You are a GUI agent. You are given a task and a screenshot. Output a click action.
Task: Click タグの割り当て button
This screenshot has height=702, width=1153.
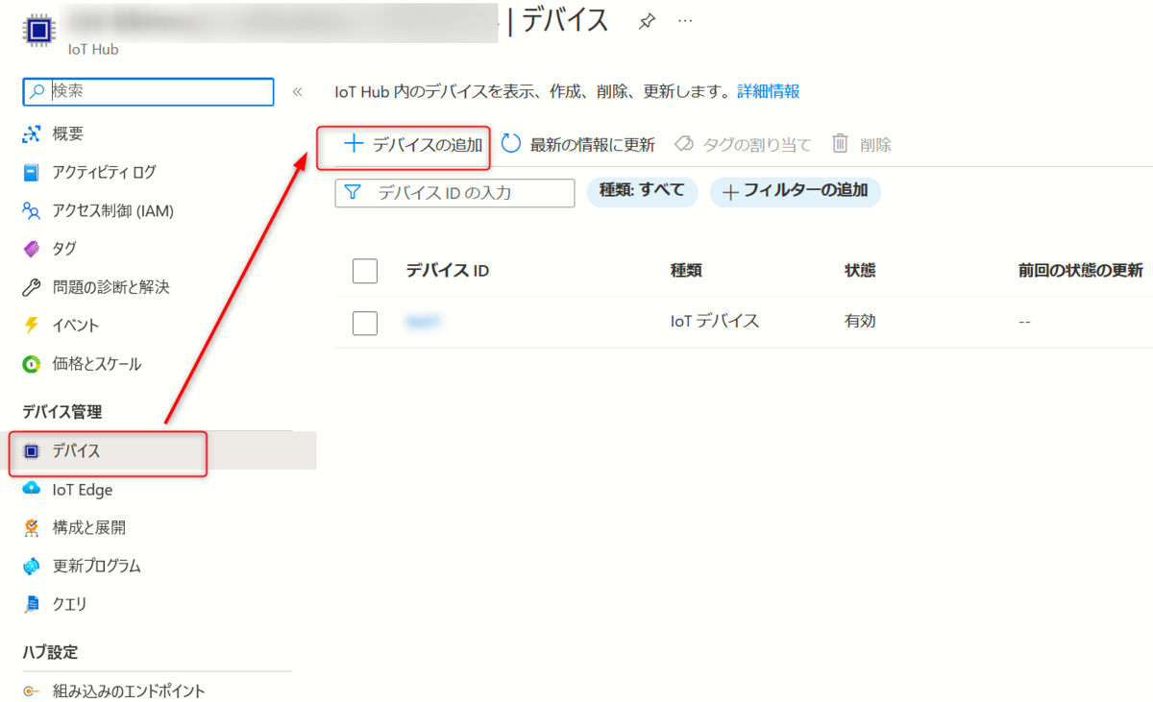point(743,144)
